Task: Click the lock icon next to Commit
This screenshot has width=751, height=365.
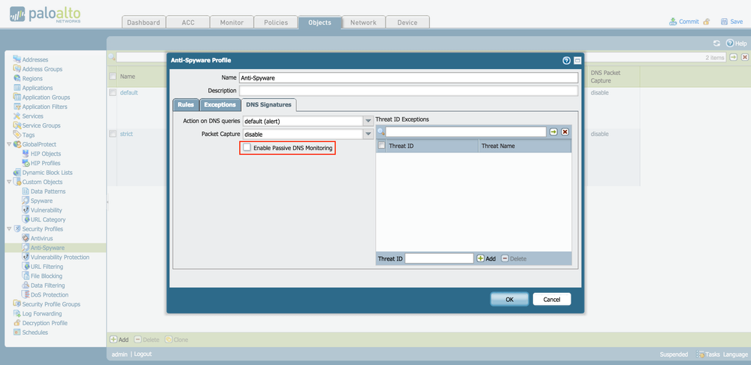Action: tap(707, 22)
